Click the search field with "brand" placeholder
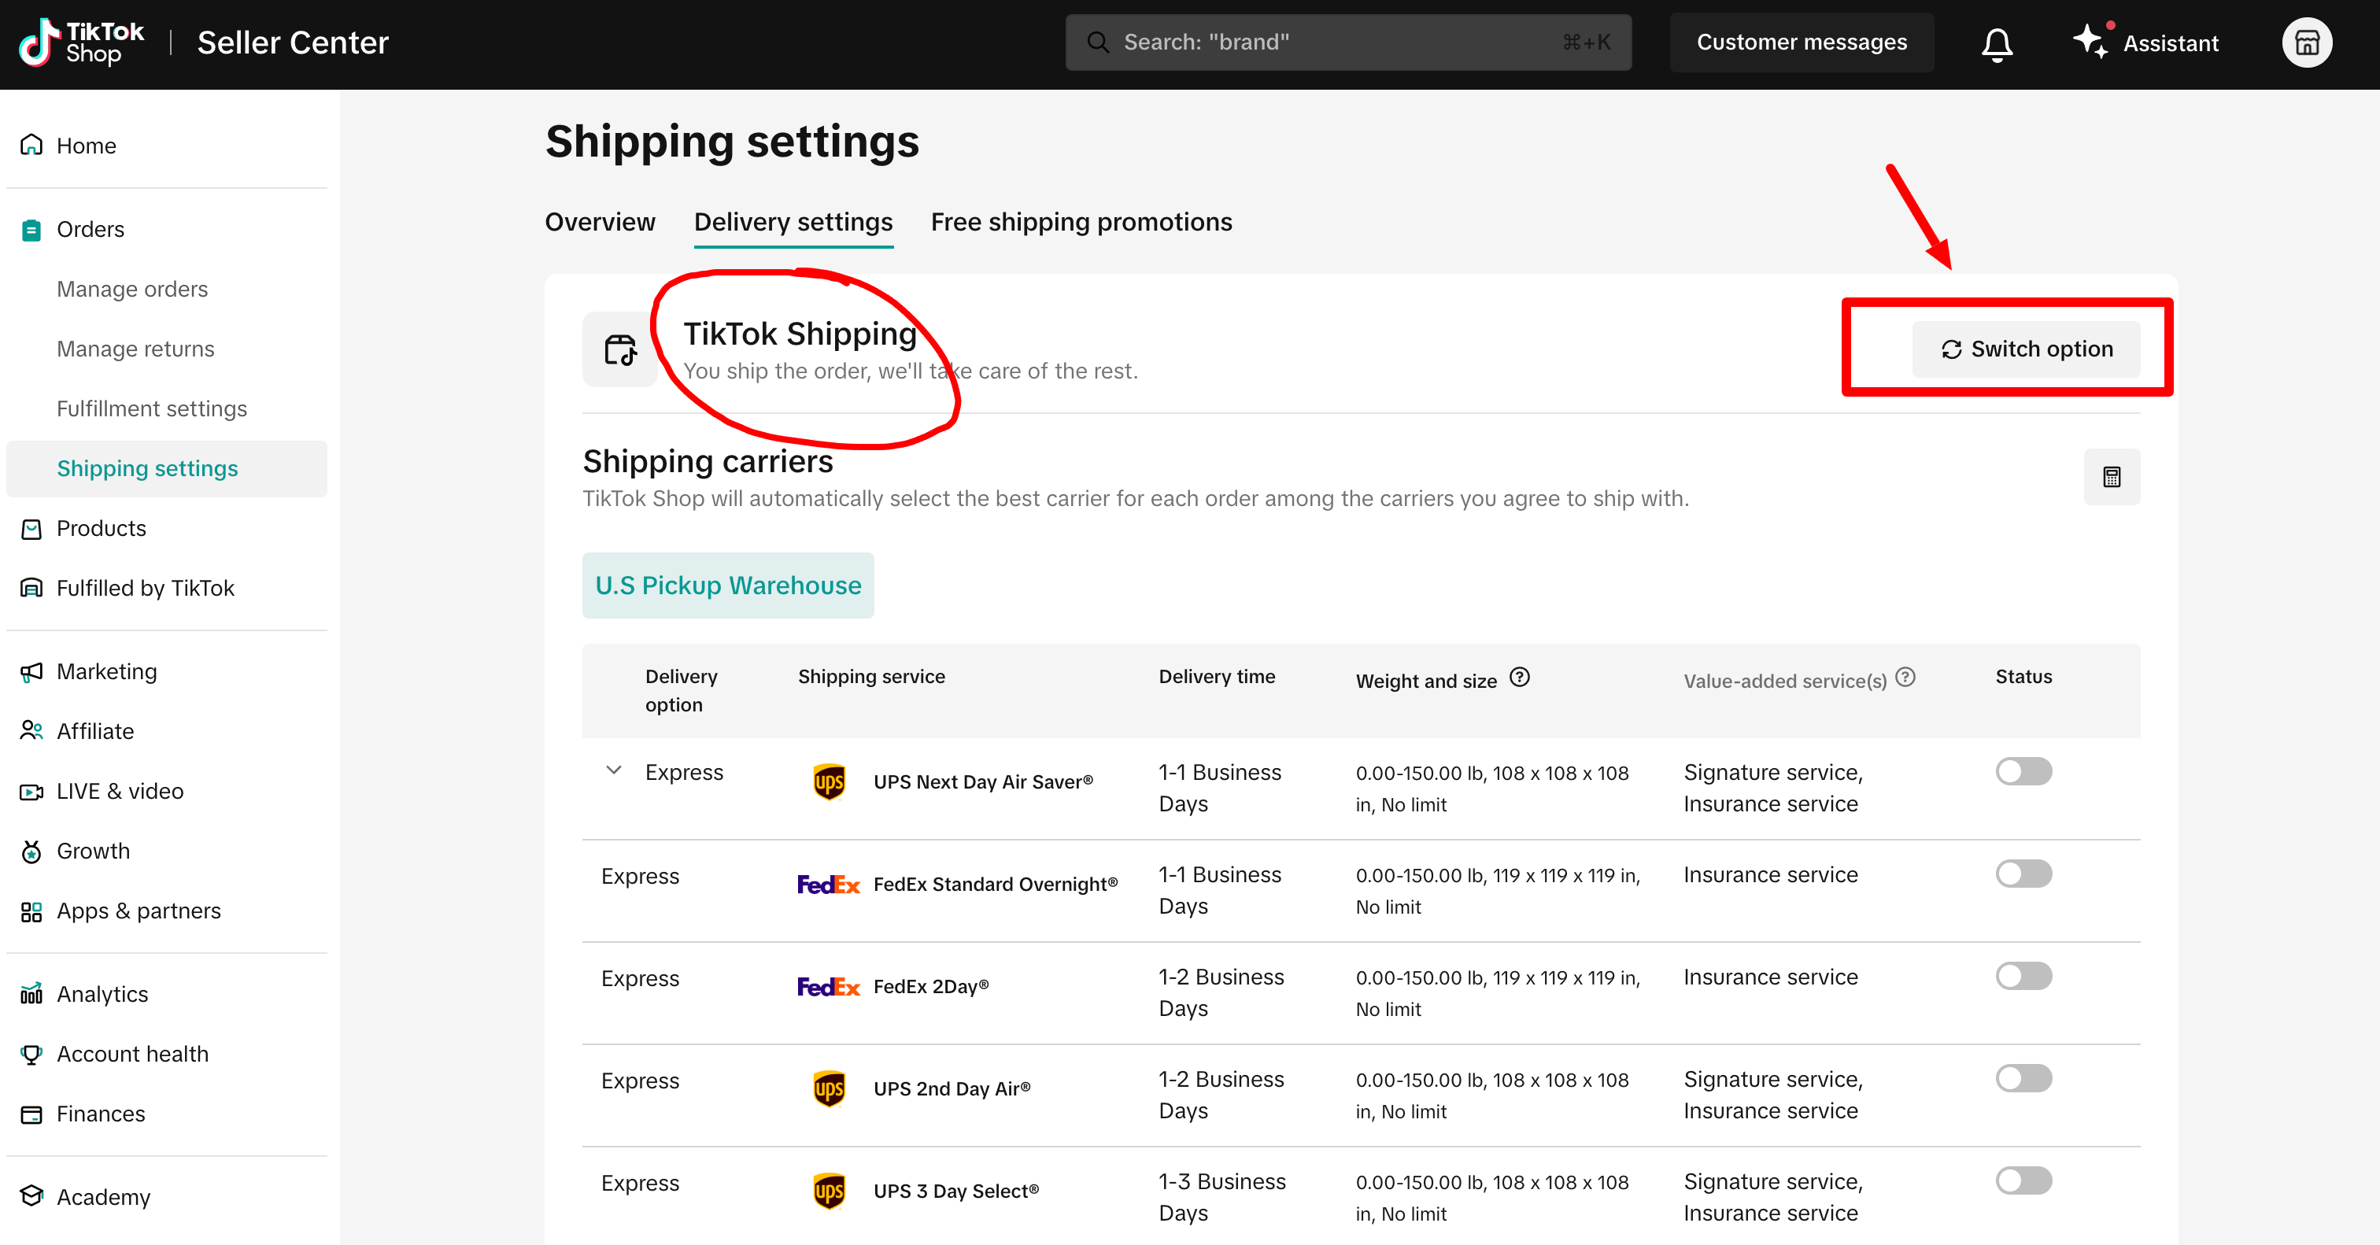 tap(1347, 42)
